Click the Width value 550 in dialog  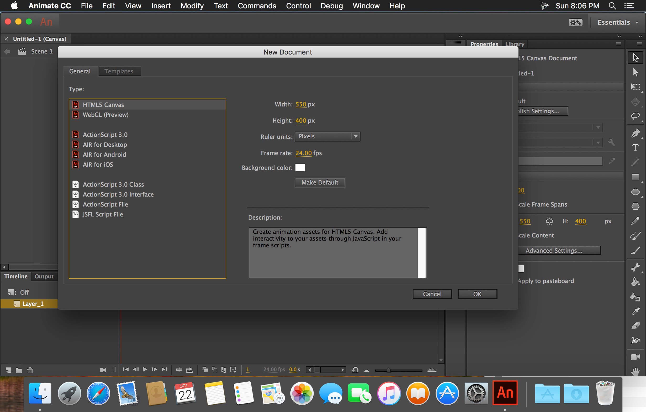pyautogui.click(x=301, y=104)
